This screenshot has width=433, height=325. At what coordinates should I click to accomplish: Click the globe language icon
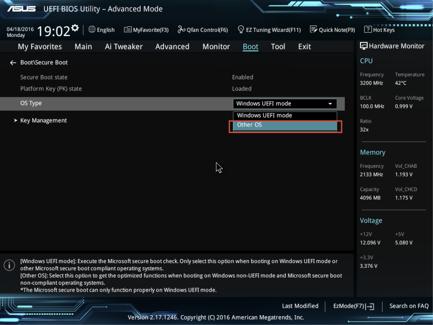[x=92, y=29]
